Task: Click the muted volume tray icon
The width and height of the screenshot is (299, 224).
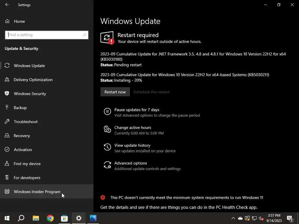Action: point(261,218)
